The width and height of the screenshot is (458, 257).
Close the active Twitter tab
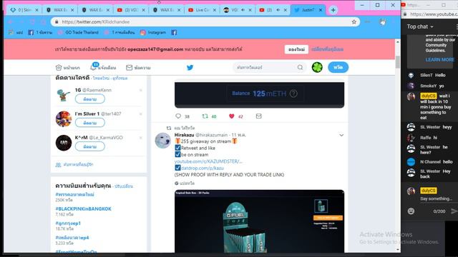321,10
